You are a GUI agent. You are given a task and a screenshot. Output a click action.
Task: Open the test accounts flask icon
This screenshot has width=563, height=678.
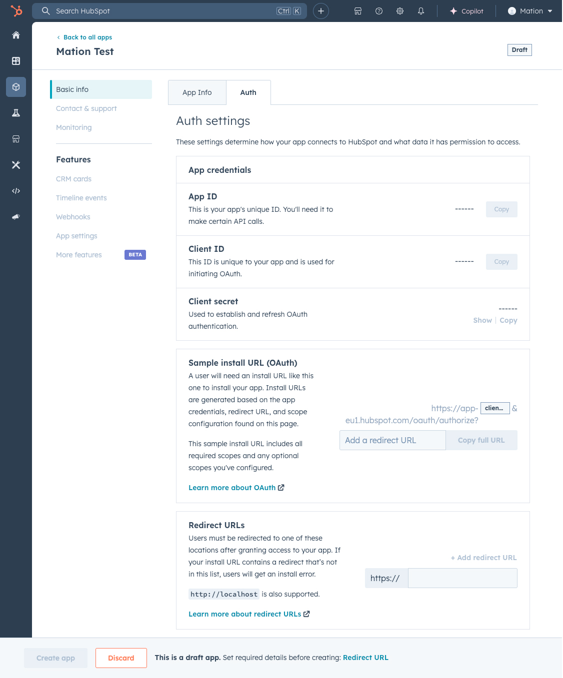pyautogui.click(x=16, y=113)
